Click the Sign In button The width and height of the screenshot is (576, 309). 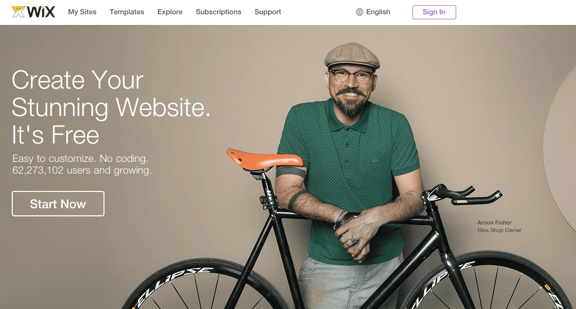(x=434, y=12)
